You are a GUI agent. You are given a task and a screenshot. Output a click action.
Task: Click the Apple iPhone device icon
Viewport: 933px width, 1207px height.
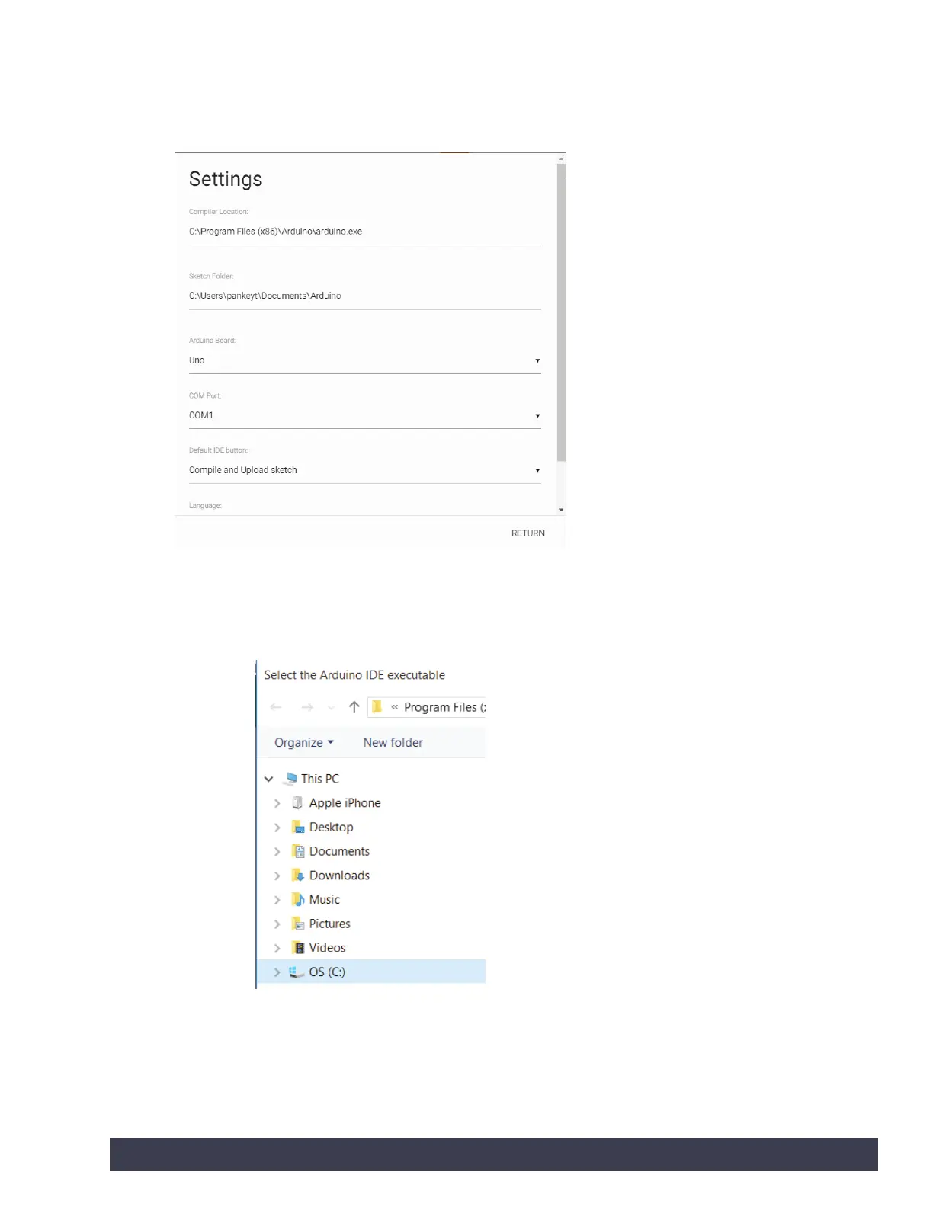click(298, 803)
